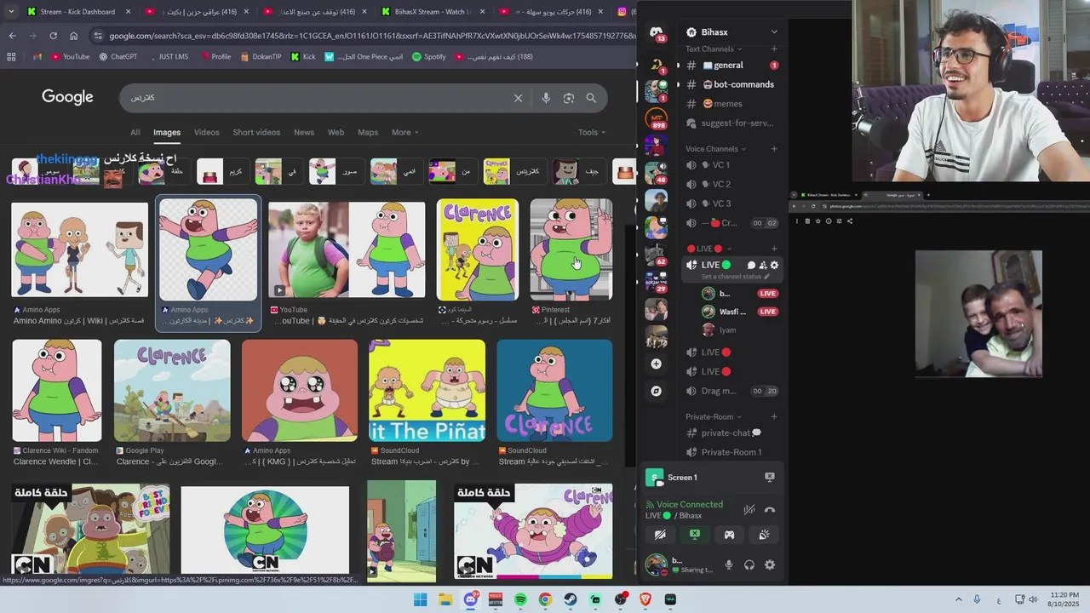Start Google voice search with microphone
The image size is (1090, 613).
coord(546,98)
